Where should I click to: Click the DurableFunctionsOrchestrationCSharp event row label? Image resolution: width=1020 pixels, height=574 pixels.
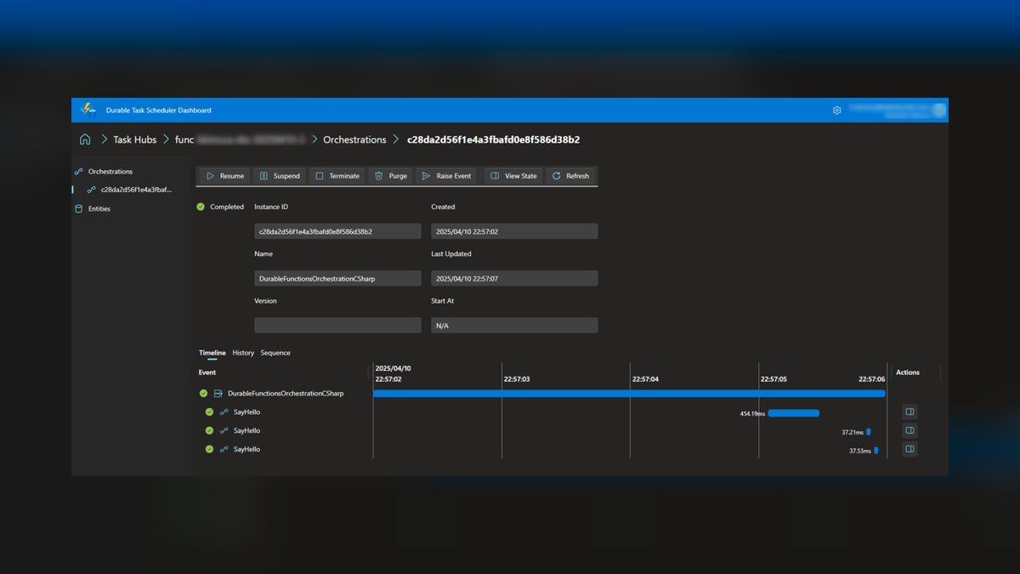[286, 394]
